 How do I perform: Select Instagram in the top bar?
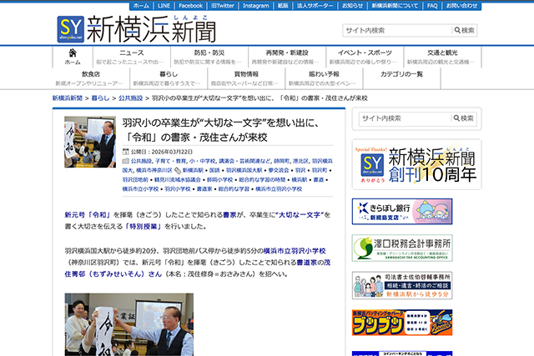pyautogui.click(x=239, y=6)
